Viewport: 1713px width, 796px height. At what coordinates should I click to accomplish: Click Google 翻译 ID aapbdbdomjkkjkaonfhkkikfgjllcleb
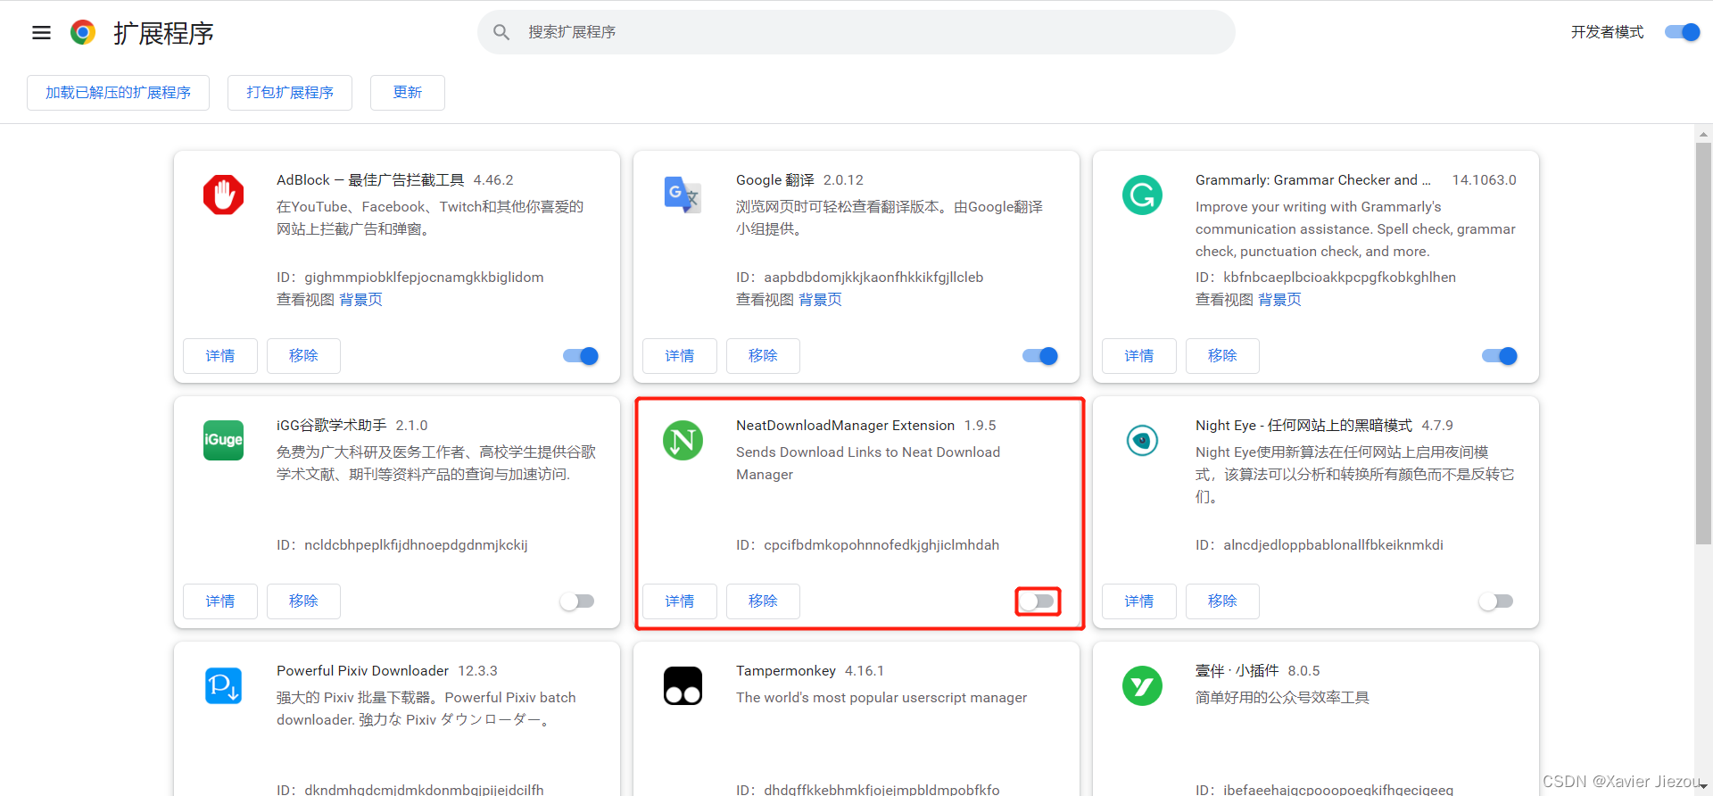click(x=873, y=278)
